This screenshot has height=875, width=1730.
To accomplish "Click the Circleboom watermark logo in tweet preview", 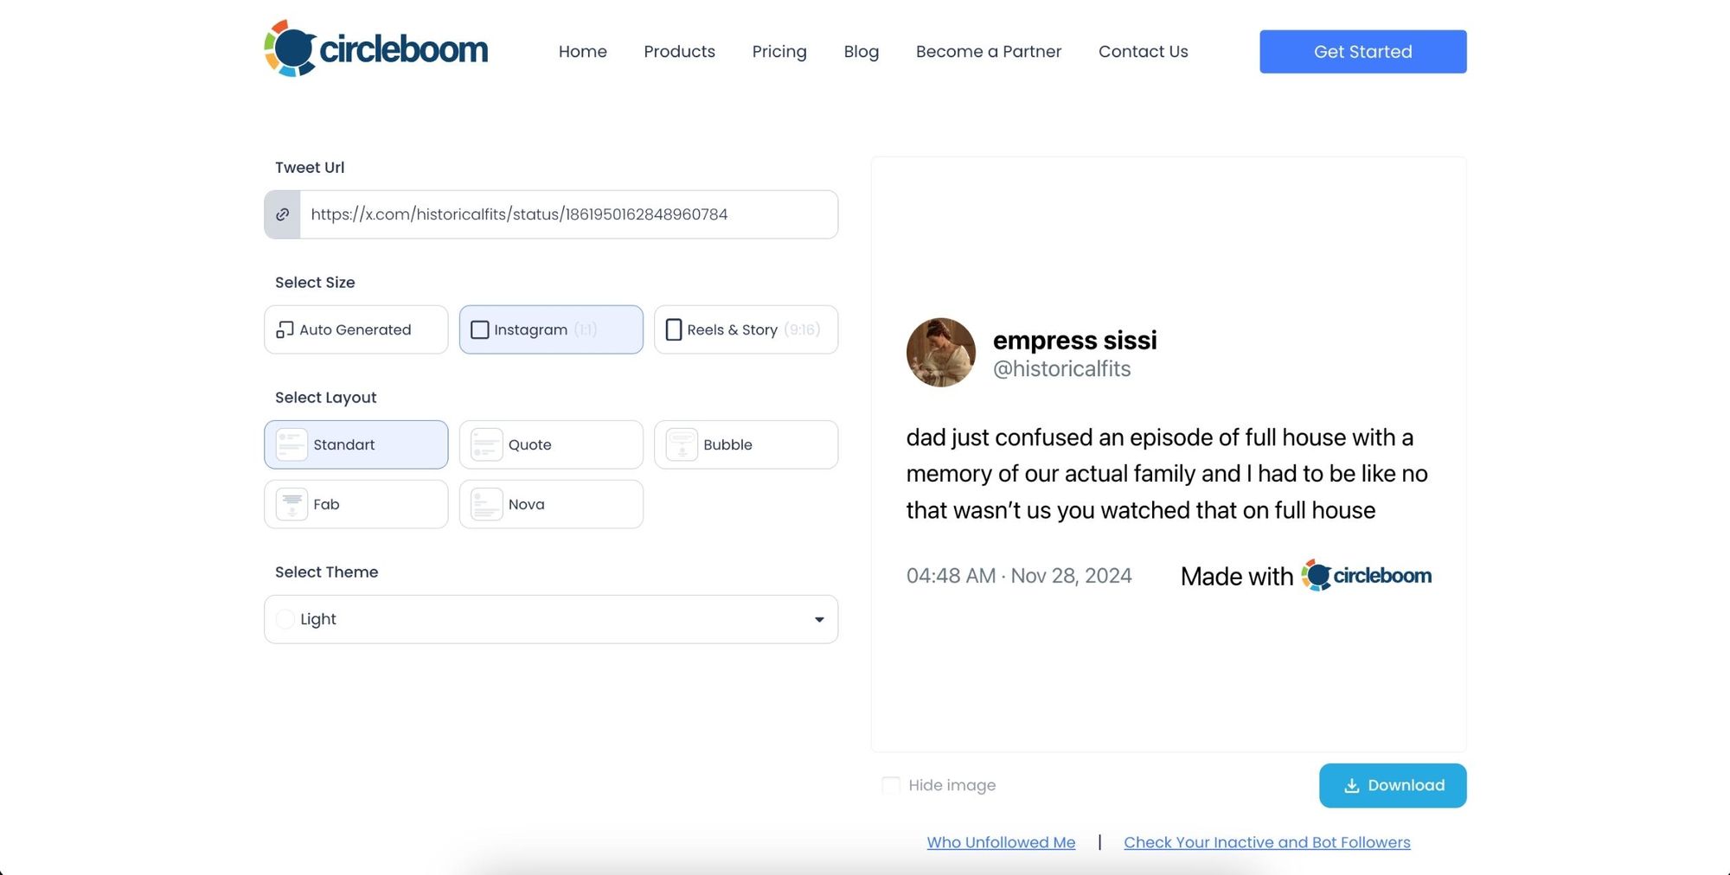I will click(x=1367, y=575).
